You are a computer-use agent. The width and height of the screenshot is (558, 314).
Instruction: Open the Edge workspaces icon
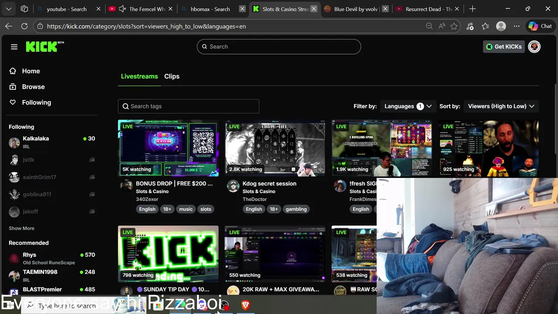coord(24,9)
